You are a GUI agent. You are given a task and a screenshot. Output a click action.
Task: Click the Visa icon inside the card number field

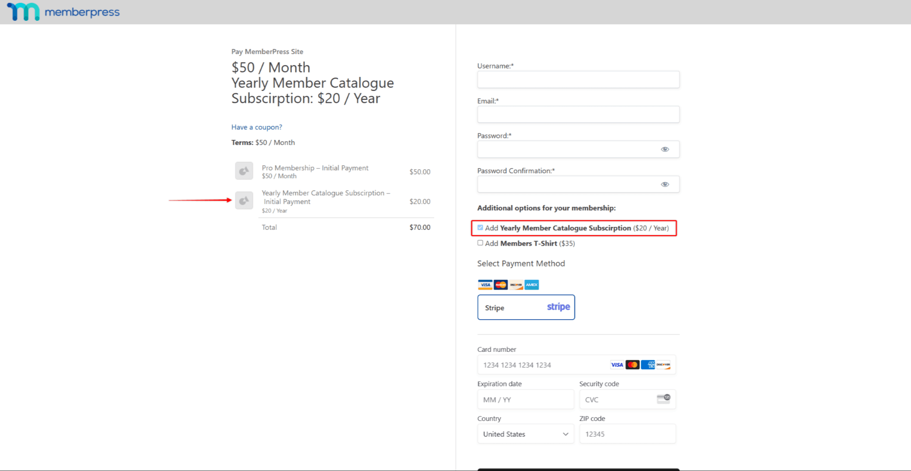(x=617, y=364)
